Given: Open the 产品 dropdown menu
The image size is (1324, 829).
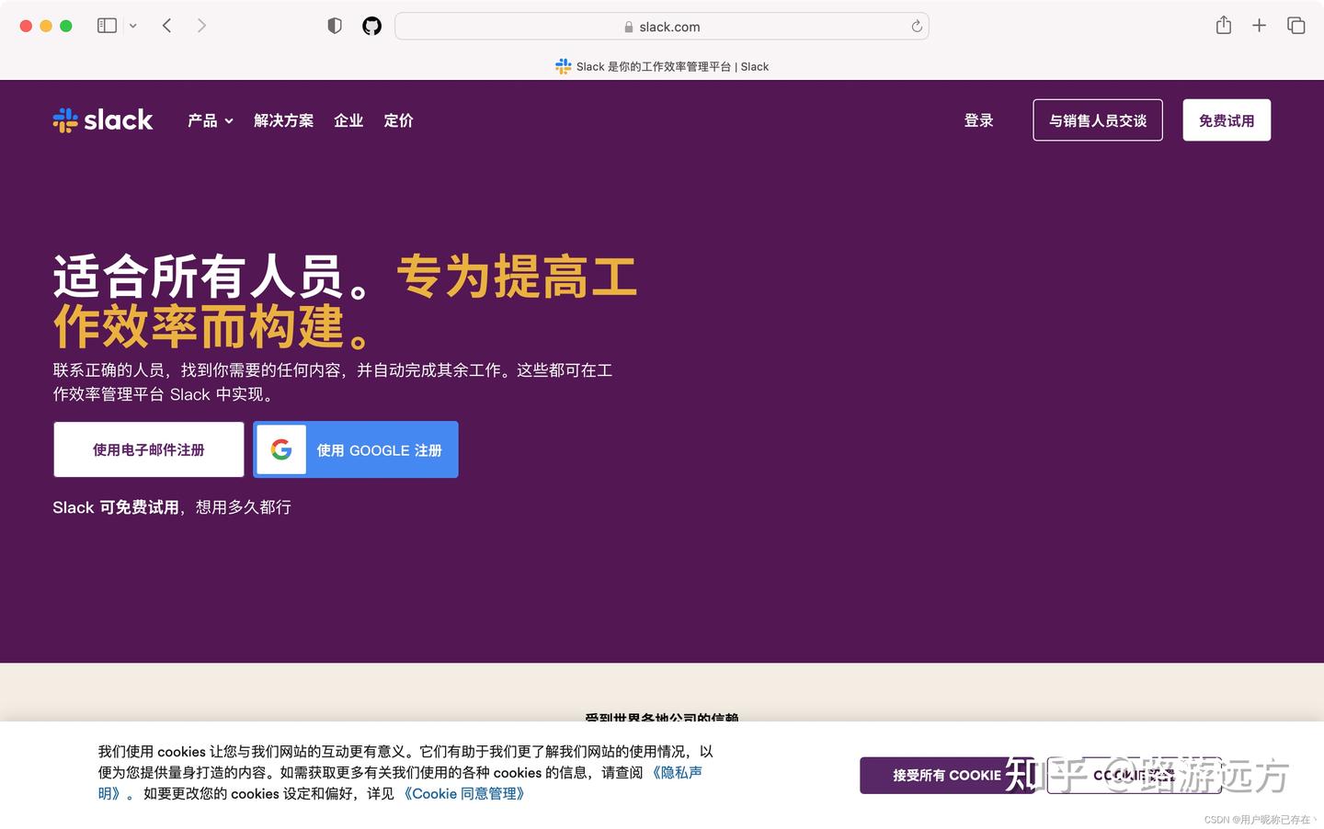Looking at the screenshot, I should click(210, 120).
